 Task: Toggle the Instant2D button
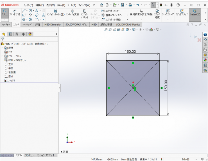click(195, 13)
